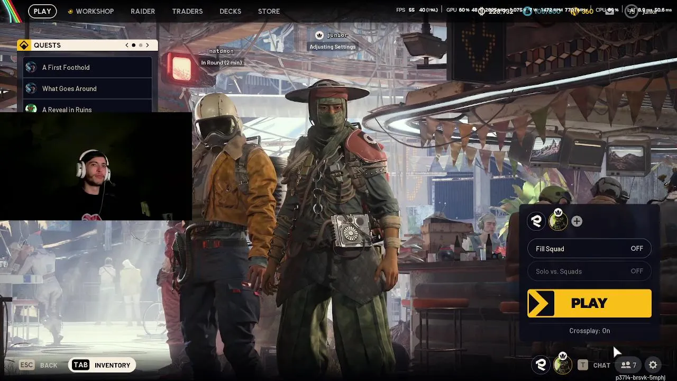Click the T key icon beside CHAT
Screen dimensions: 677x381
coord(582,365)
